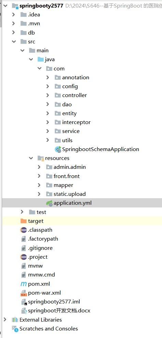Click the Maven icon beside pom.xml
This screenshot has width=162, height=338.
pos(24,284)
